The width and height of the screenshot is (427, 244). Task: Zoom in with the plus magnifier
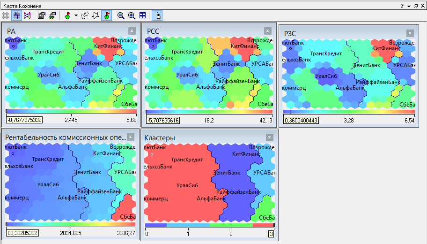tap(132, 15)
